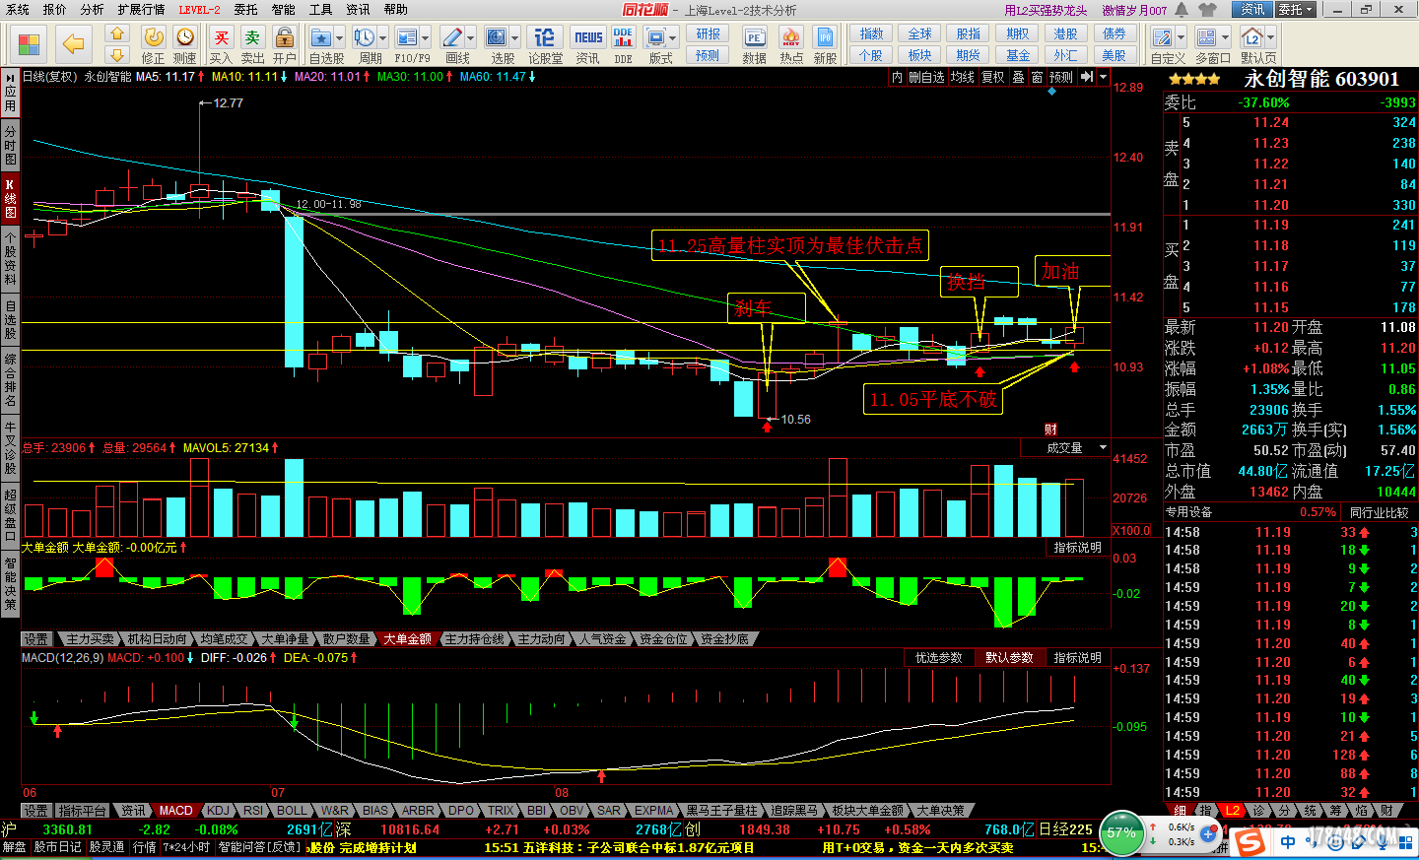Screen dimensions: 1419x860
Task: Switch to the 主力买卖 indicator tab
Action: pyautogui.click(x=90, y=639)
